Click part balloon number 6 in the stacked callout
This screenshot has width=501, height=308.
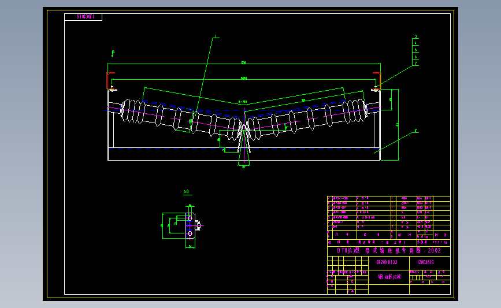pos(415,57)
